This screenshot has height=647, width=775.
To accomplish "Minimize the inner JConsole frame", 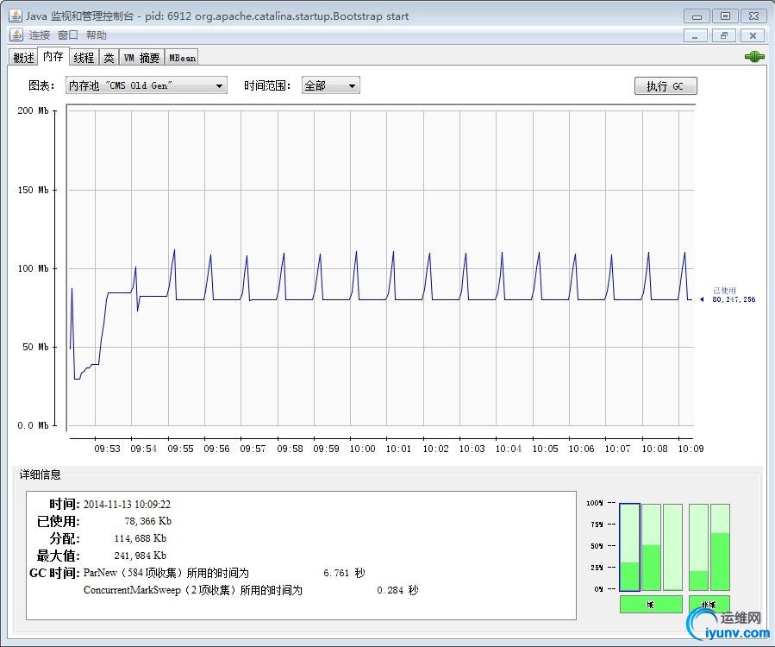I will [697, 35].
